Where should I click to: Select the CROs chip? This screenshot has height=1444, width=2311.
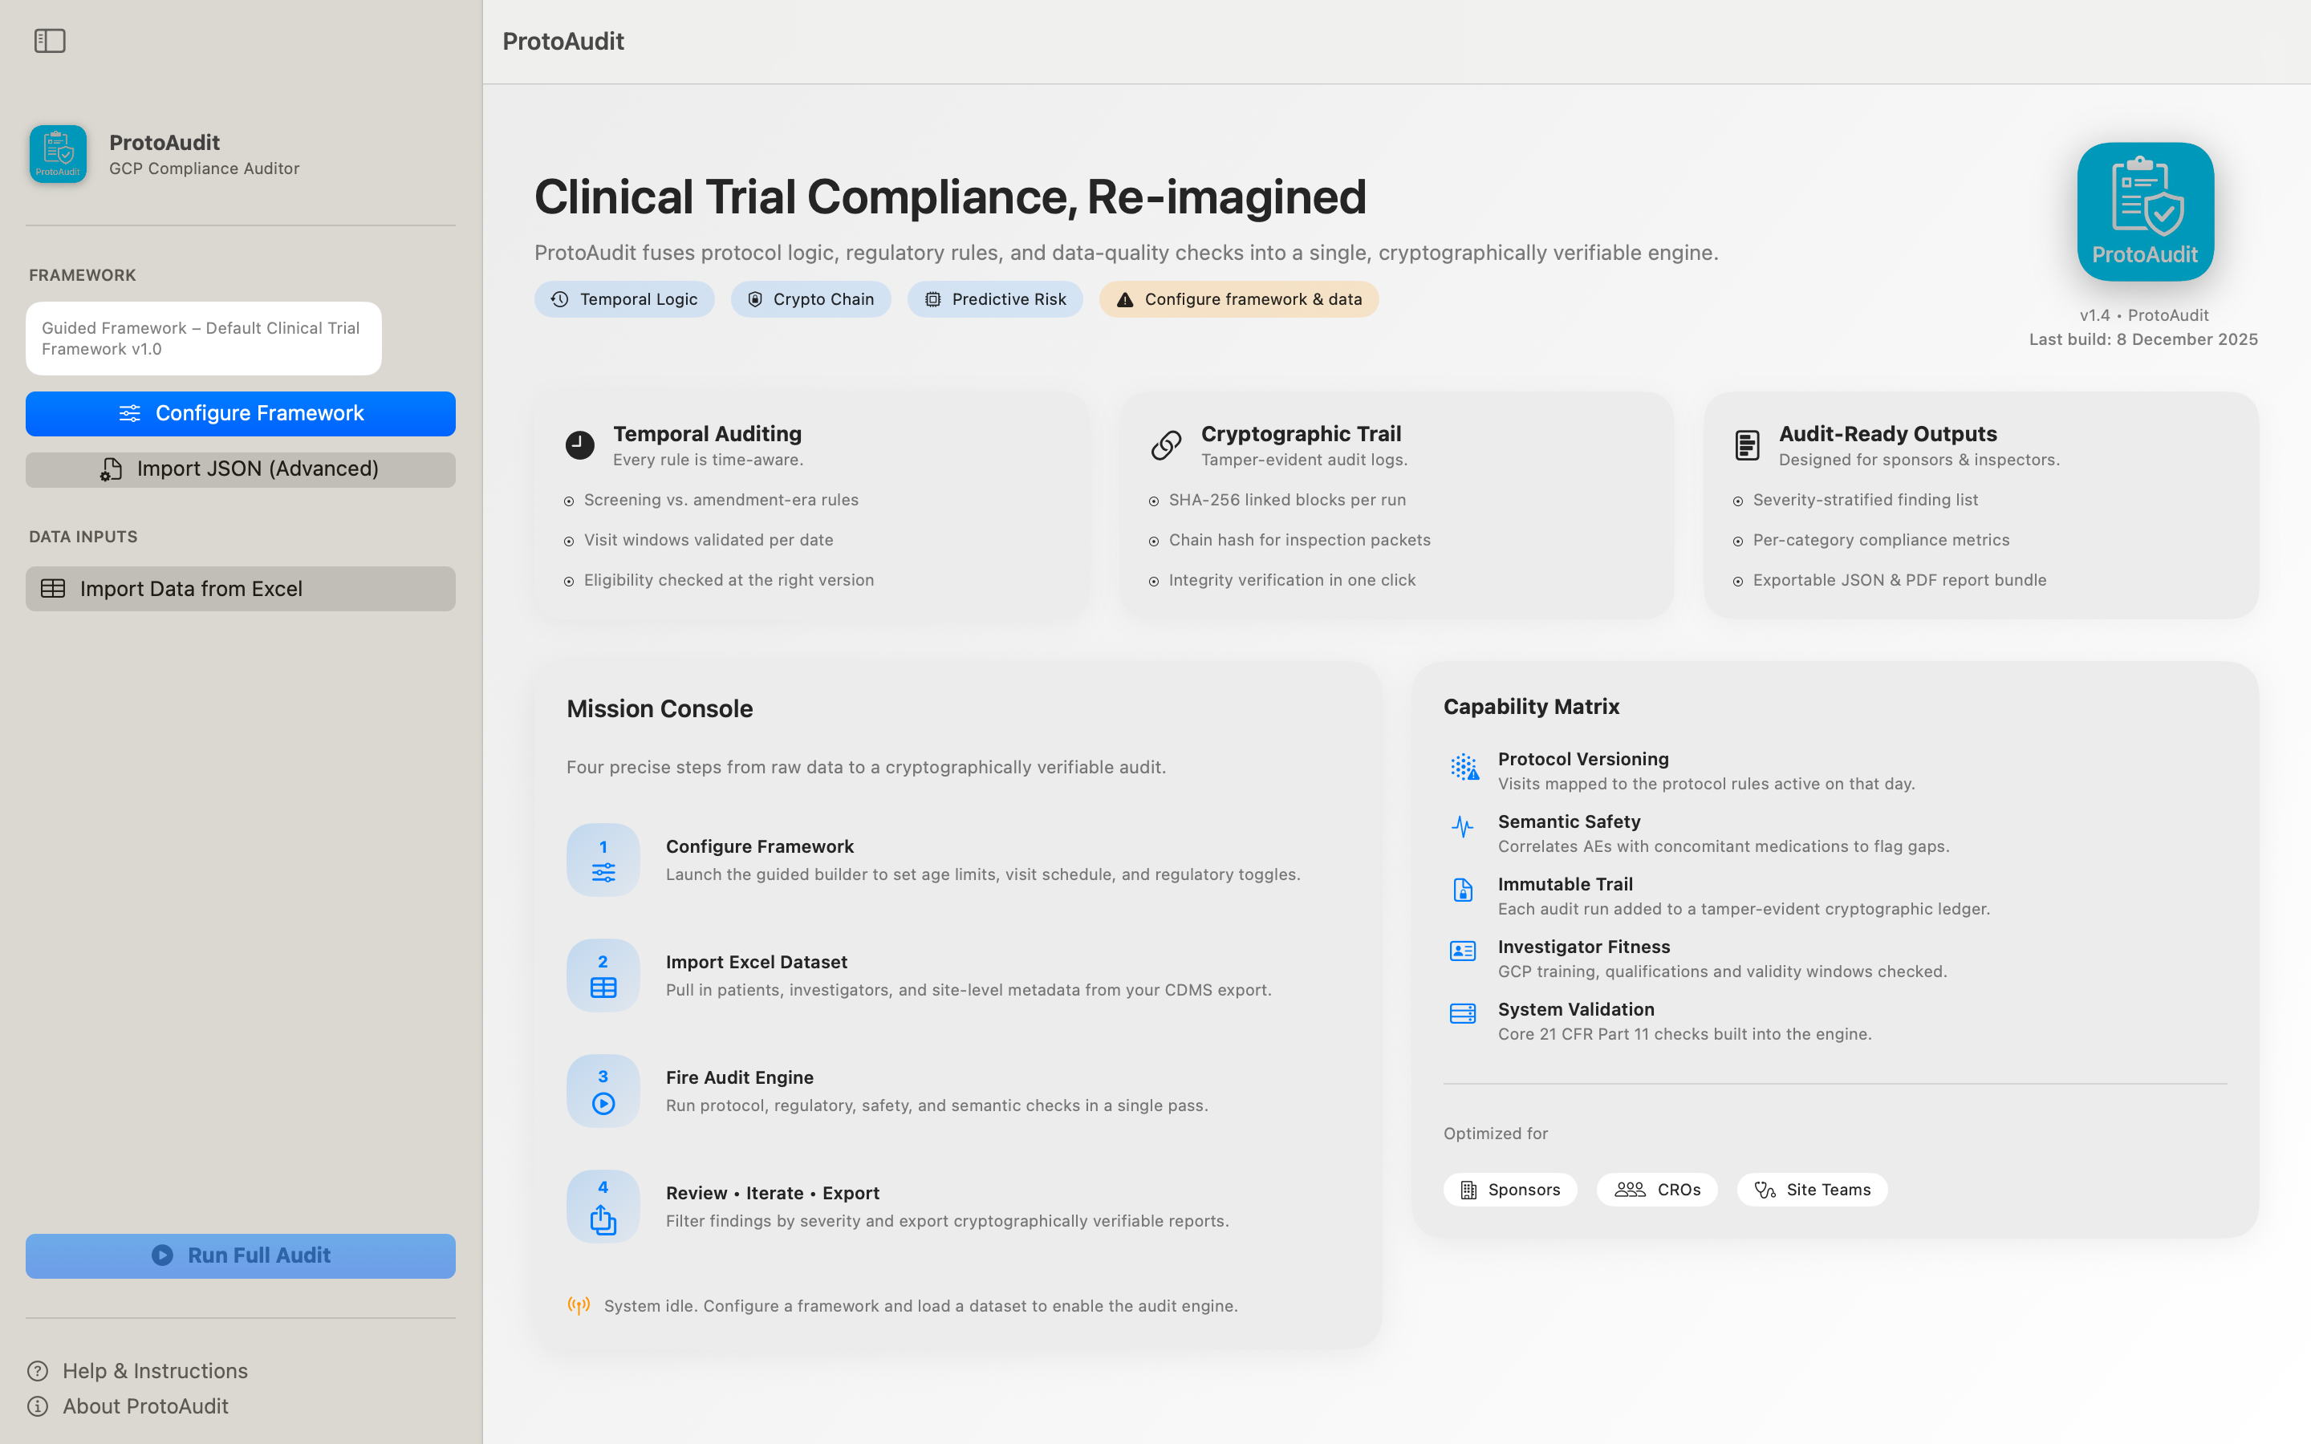[1657, 1189]
